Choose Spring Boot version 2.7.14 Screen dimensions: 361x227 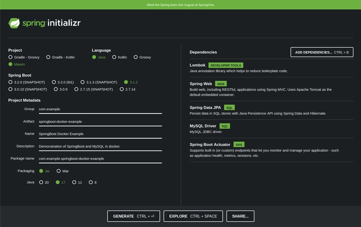128,89
